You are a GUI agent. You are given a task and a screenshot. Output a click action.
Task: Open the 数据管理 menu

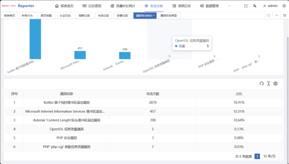pyautogui.click(x=209, y=6)
